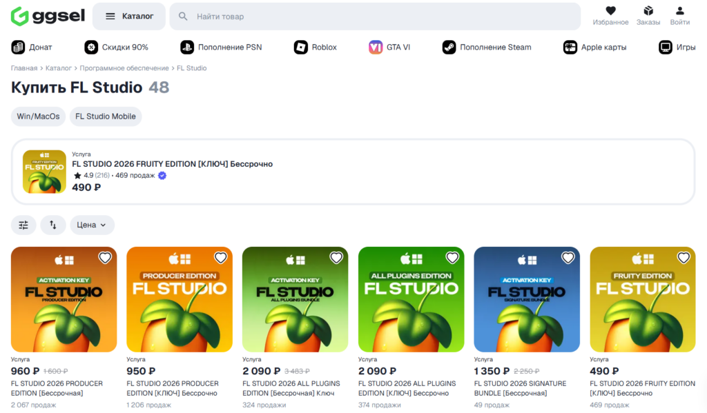Open the blue Signature Bundle product image
The image size is (707, 413).
point(527,299)
